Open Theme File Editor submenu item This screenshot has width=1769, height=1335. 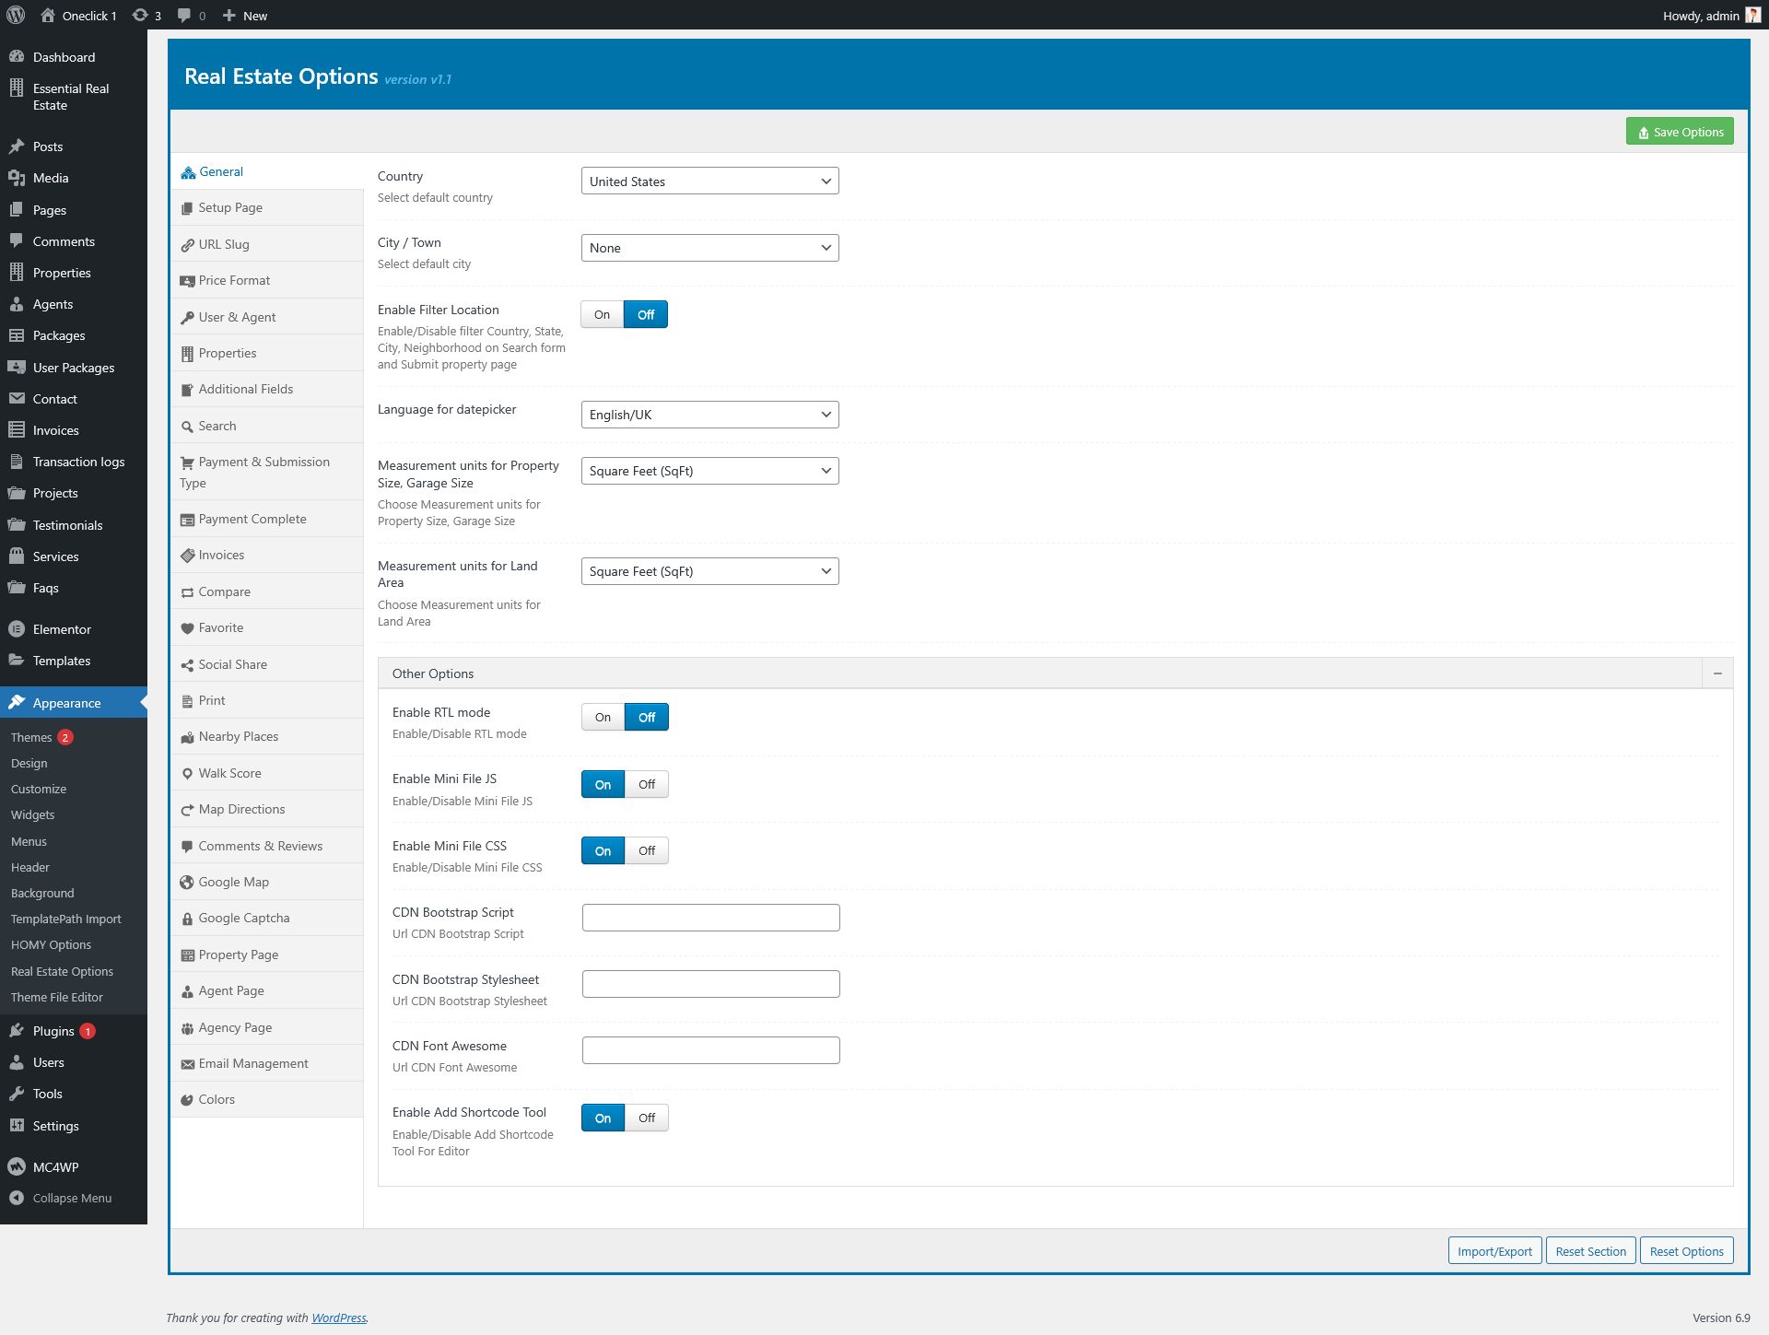[56, 997]
